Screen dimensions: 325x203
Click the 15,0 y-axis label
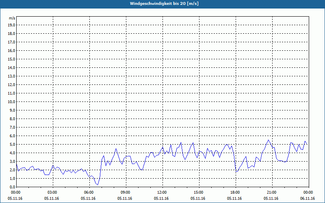(11, 59)
